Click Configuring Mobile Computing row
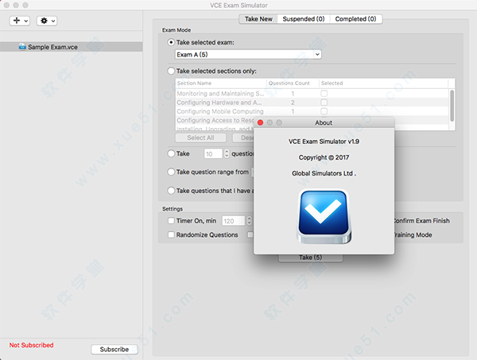This screenshot has width=477, height=360. tap(312, 111)
